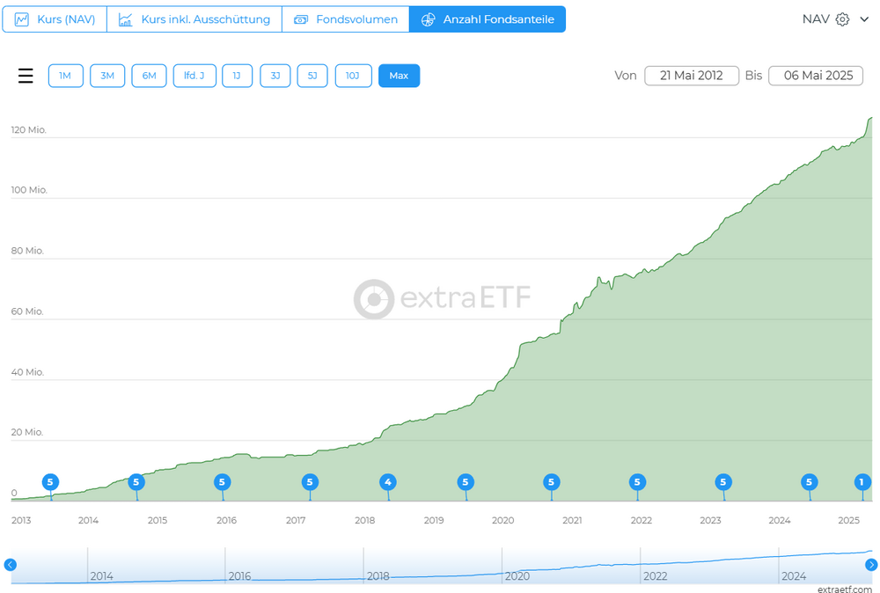Viewport: 880px width, 593px height.
Task: Choose the lfd. J range button
Action: tap(194, 76)
